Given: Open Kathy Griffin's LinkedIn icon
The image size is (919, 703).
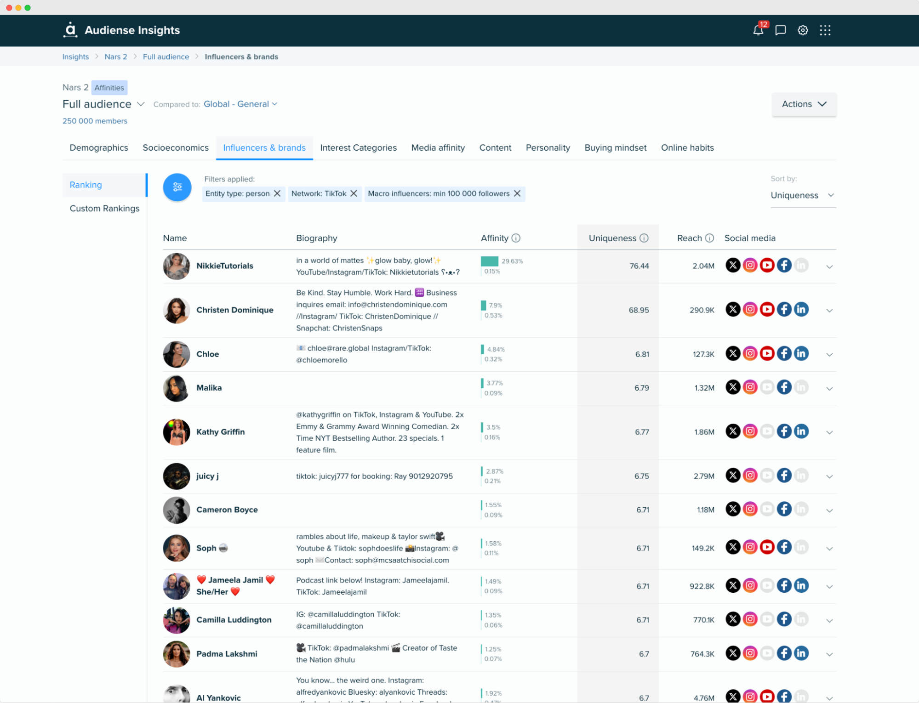Looking at the screenshot, I should [x=801, y=431].
